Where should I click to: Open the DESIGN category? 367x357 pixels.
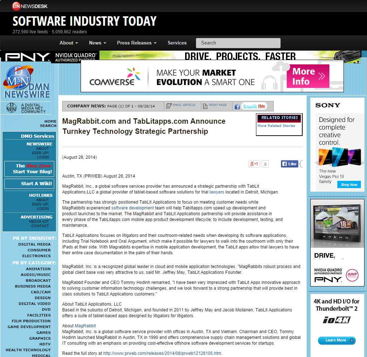coord(43,298)
